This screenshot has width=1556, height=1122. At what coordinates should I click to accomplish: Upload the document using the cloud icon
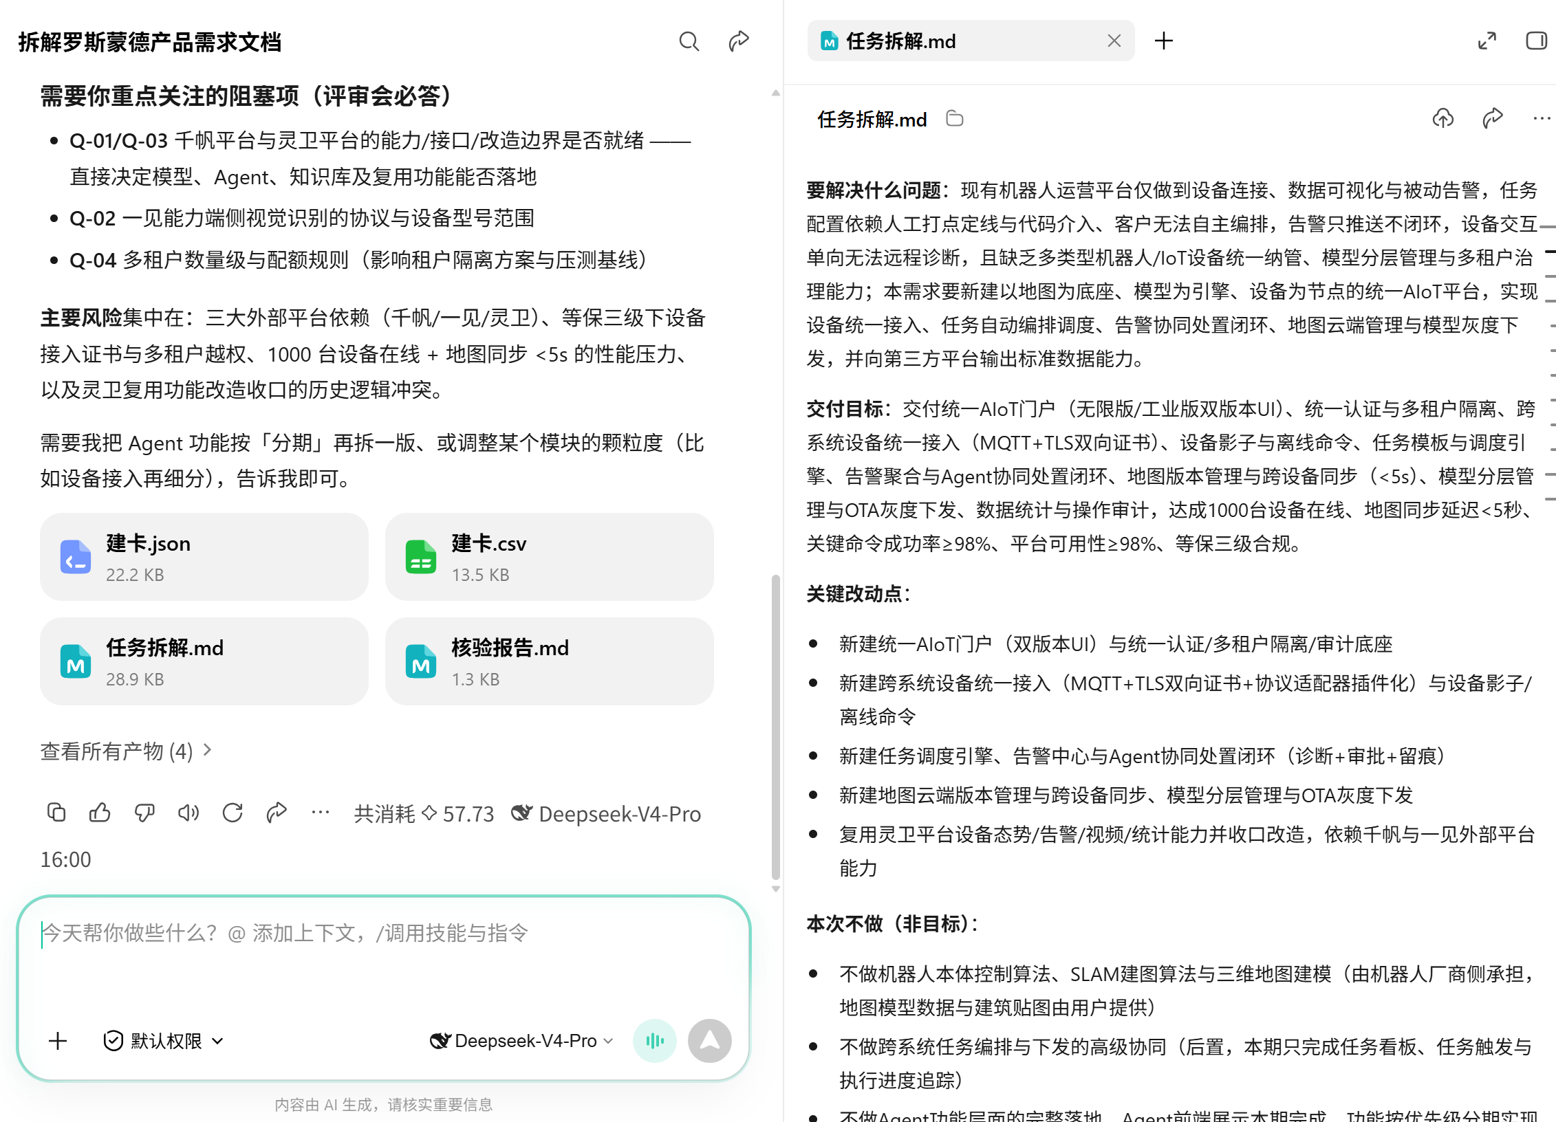1443,119
